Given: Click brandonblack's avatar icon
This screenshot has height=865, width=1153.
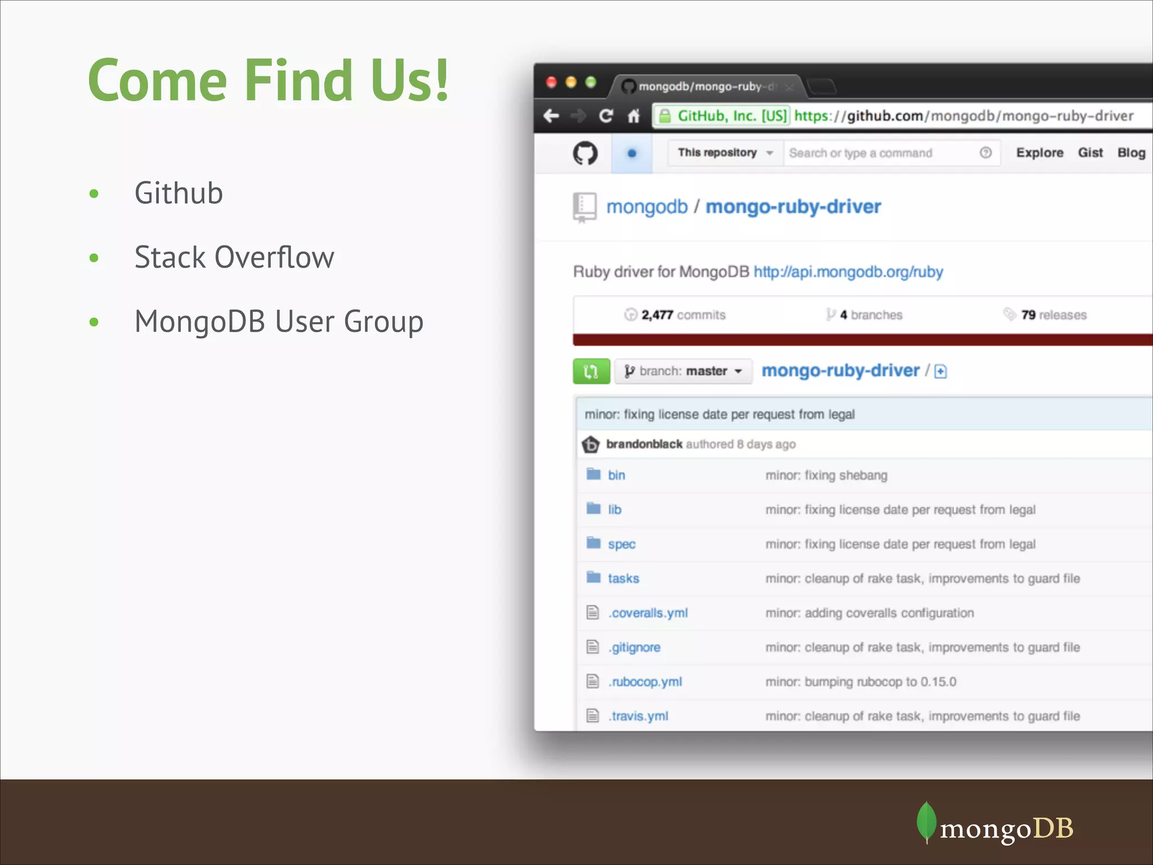Looking at the screenshot, I should point(591,444).
